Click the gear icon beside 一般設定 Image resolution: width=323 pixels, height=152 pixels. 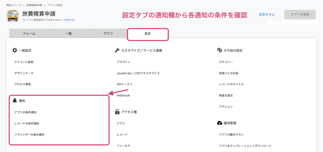[15, 50]
